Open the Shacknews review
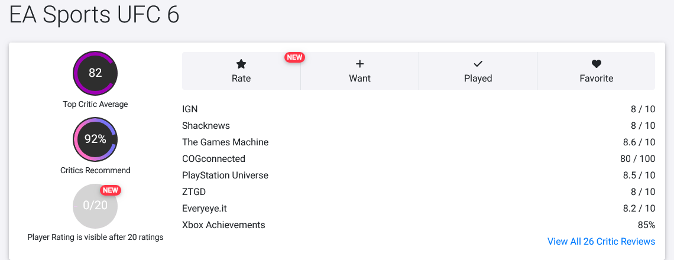This screenshot has height=260, width=674. 206,125
